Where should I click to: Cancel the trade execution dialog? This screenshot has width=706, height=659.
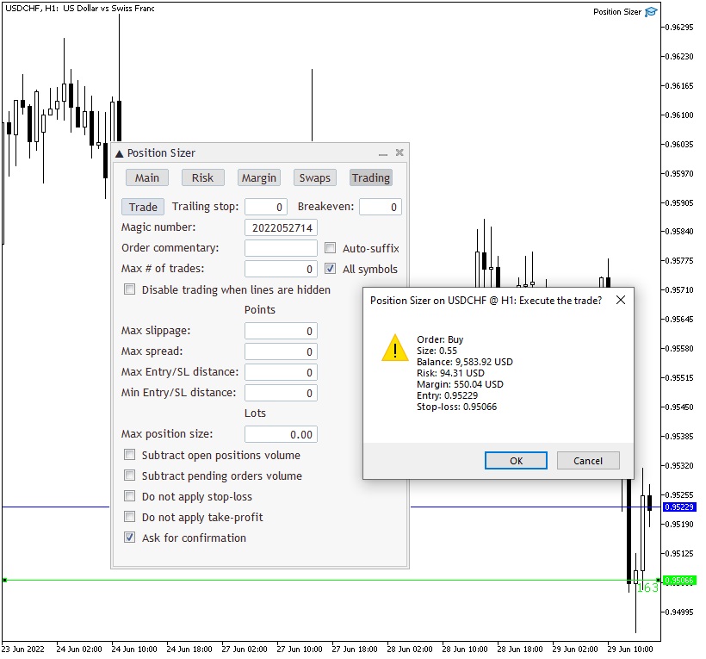pos(588,461)
